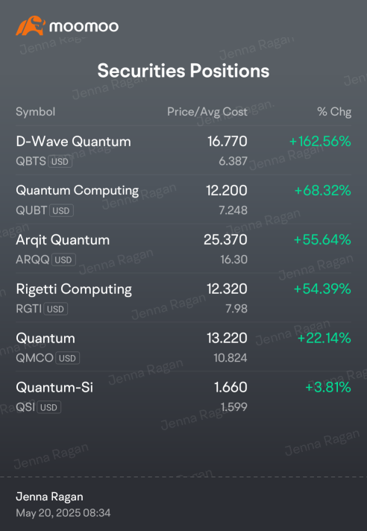Click the 12.200 price for QUBT

227,191
